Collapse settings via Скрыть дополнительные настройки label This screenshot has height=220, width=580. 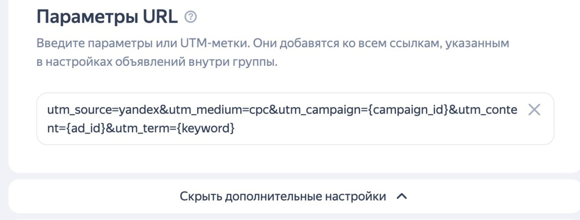[283, 197]
